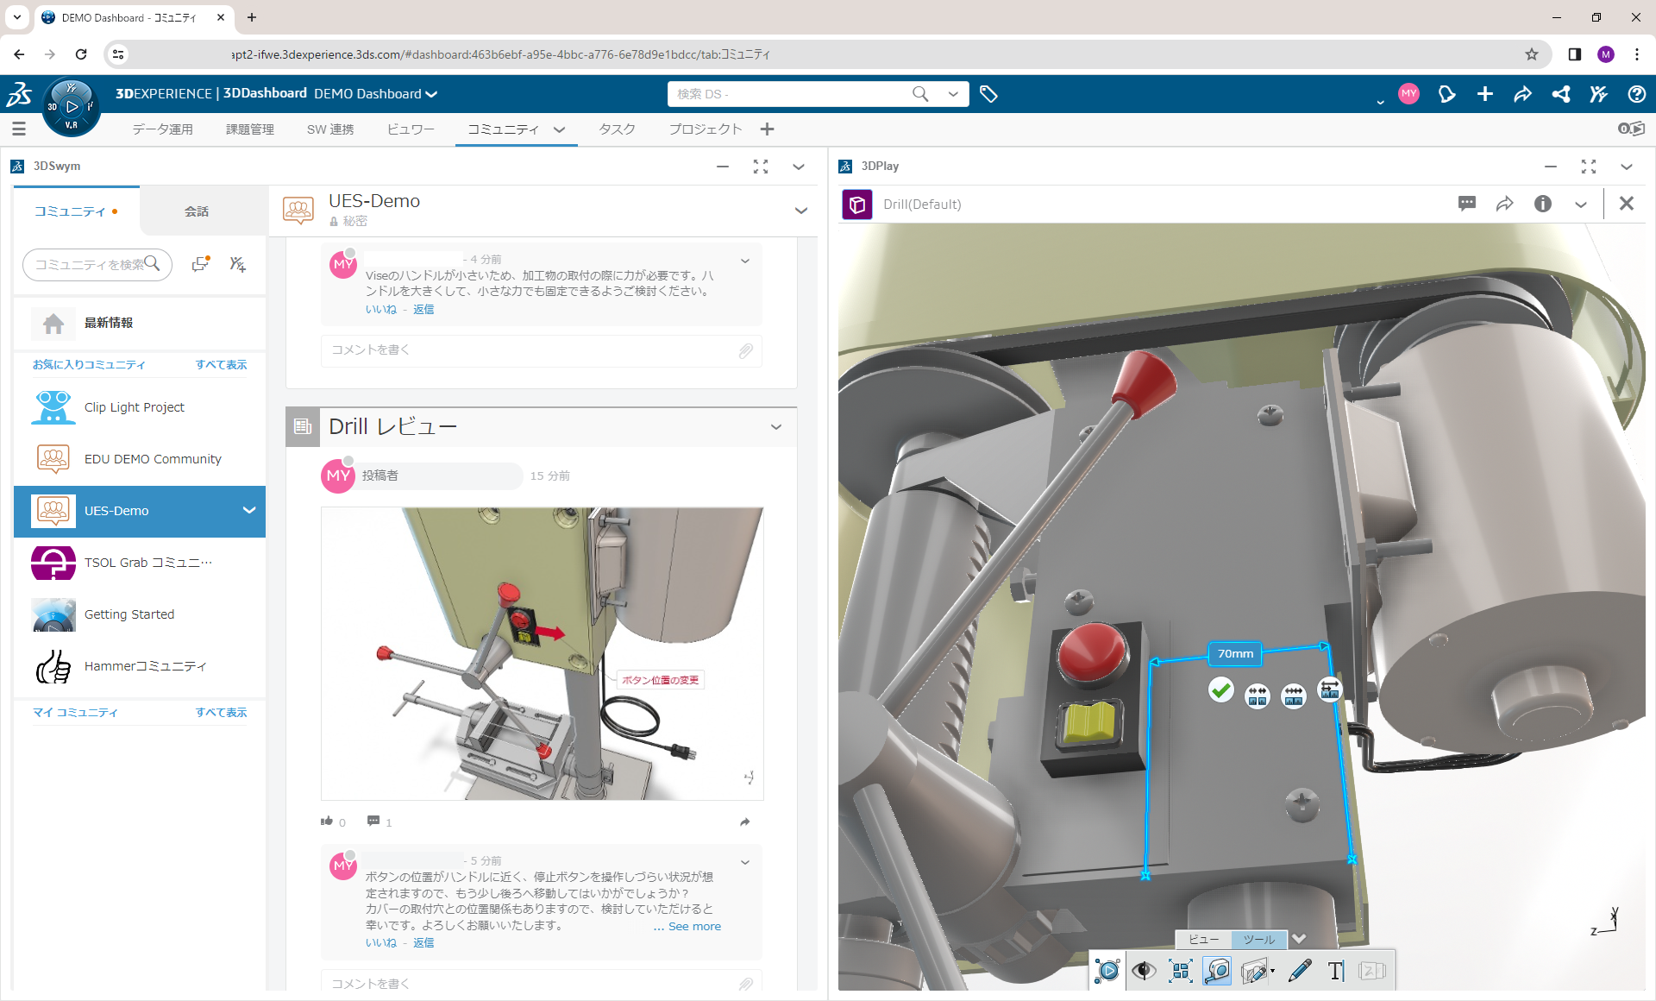
Task: Switch to the プロジェクト tab
Action: pyautogui.click(x=706, y=129)
